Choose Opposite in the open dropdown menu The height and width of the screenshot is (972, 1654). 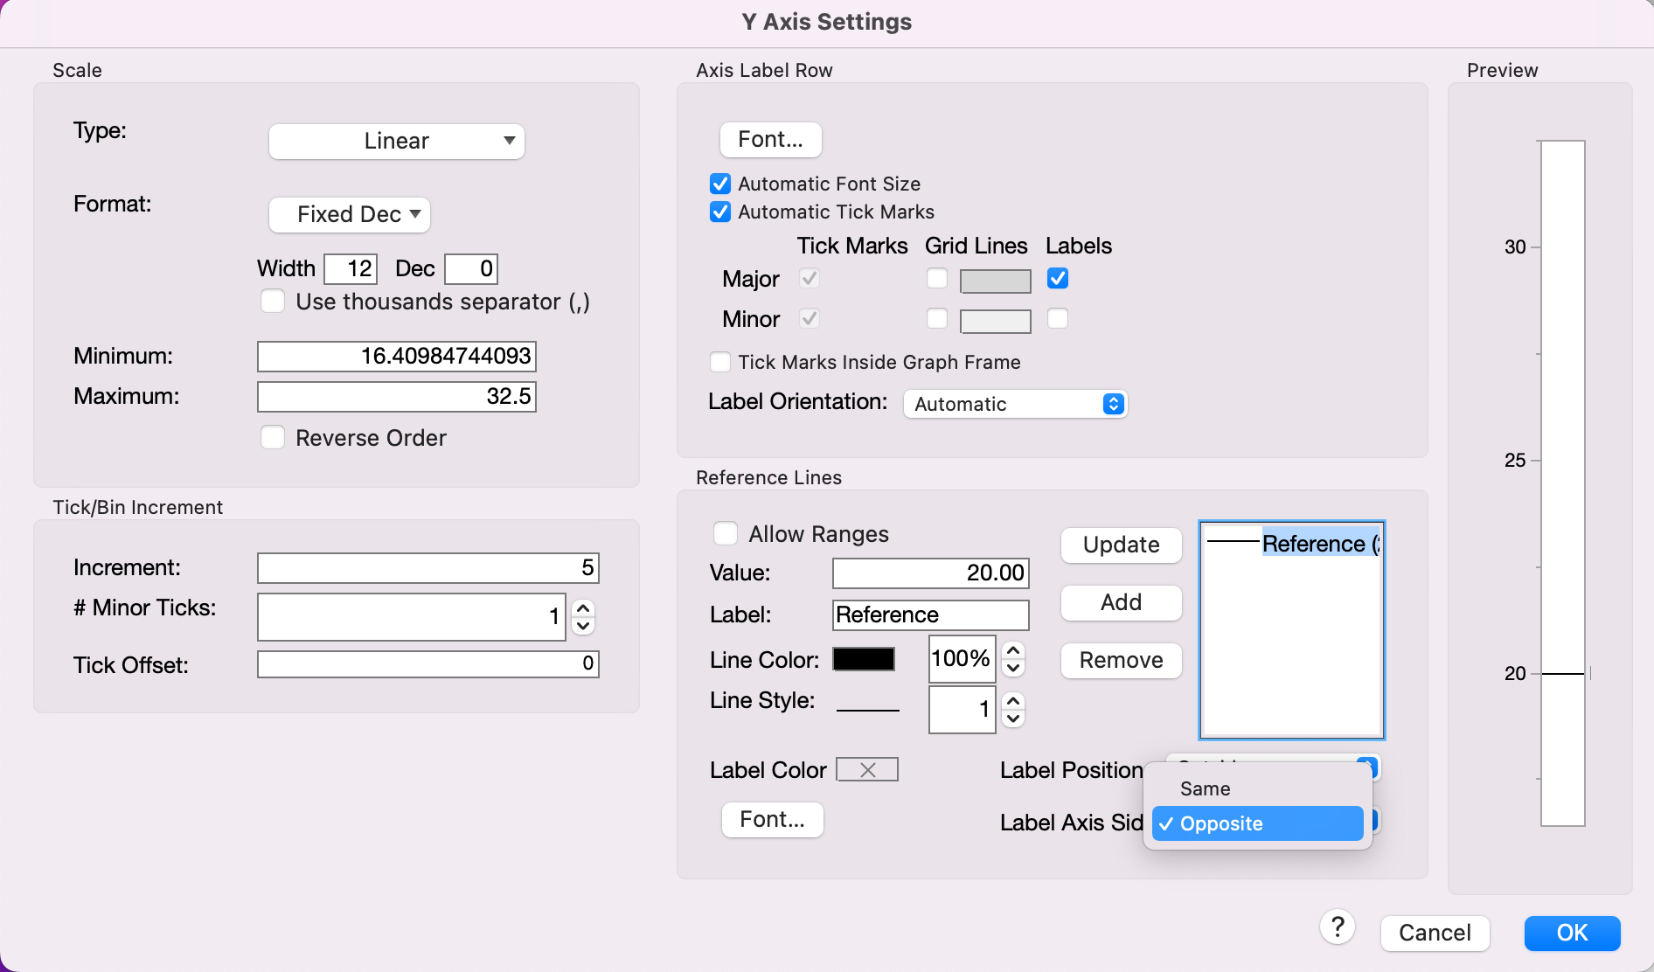(1220, 823)
